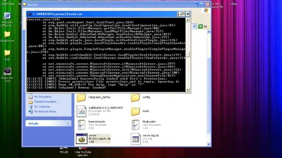This screenshot has height=158, width=282.
Task: Maximize the Server explorer window
Action: coord(202,4)
